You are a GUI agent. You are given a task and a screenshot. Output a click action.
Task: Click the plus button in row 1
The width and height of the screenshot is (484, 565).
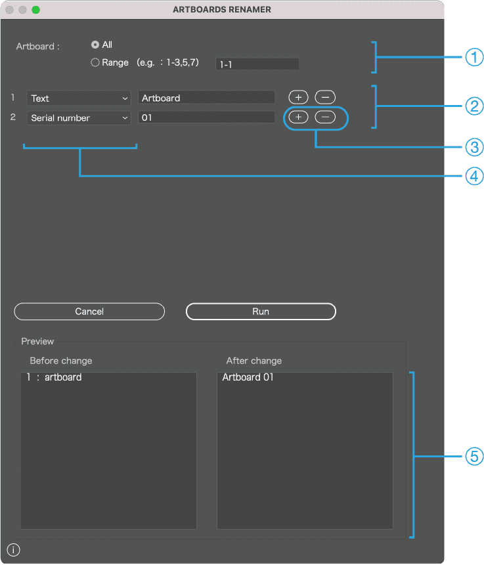pos(298,98)
